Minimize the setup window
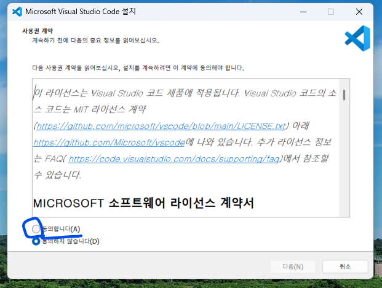The width and height of the screenshot is (382, 288). [303, 12]
